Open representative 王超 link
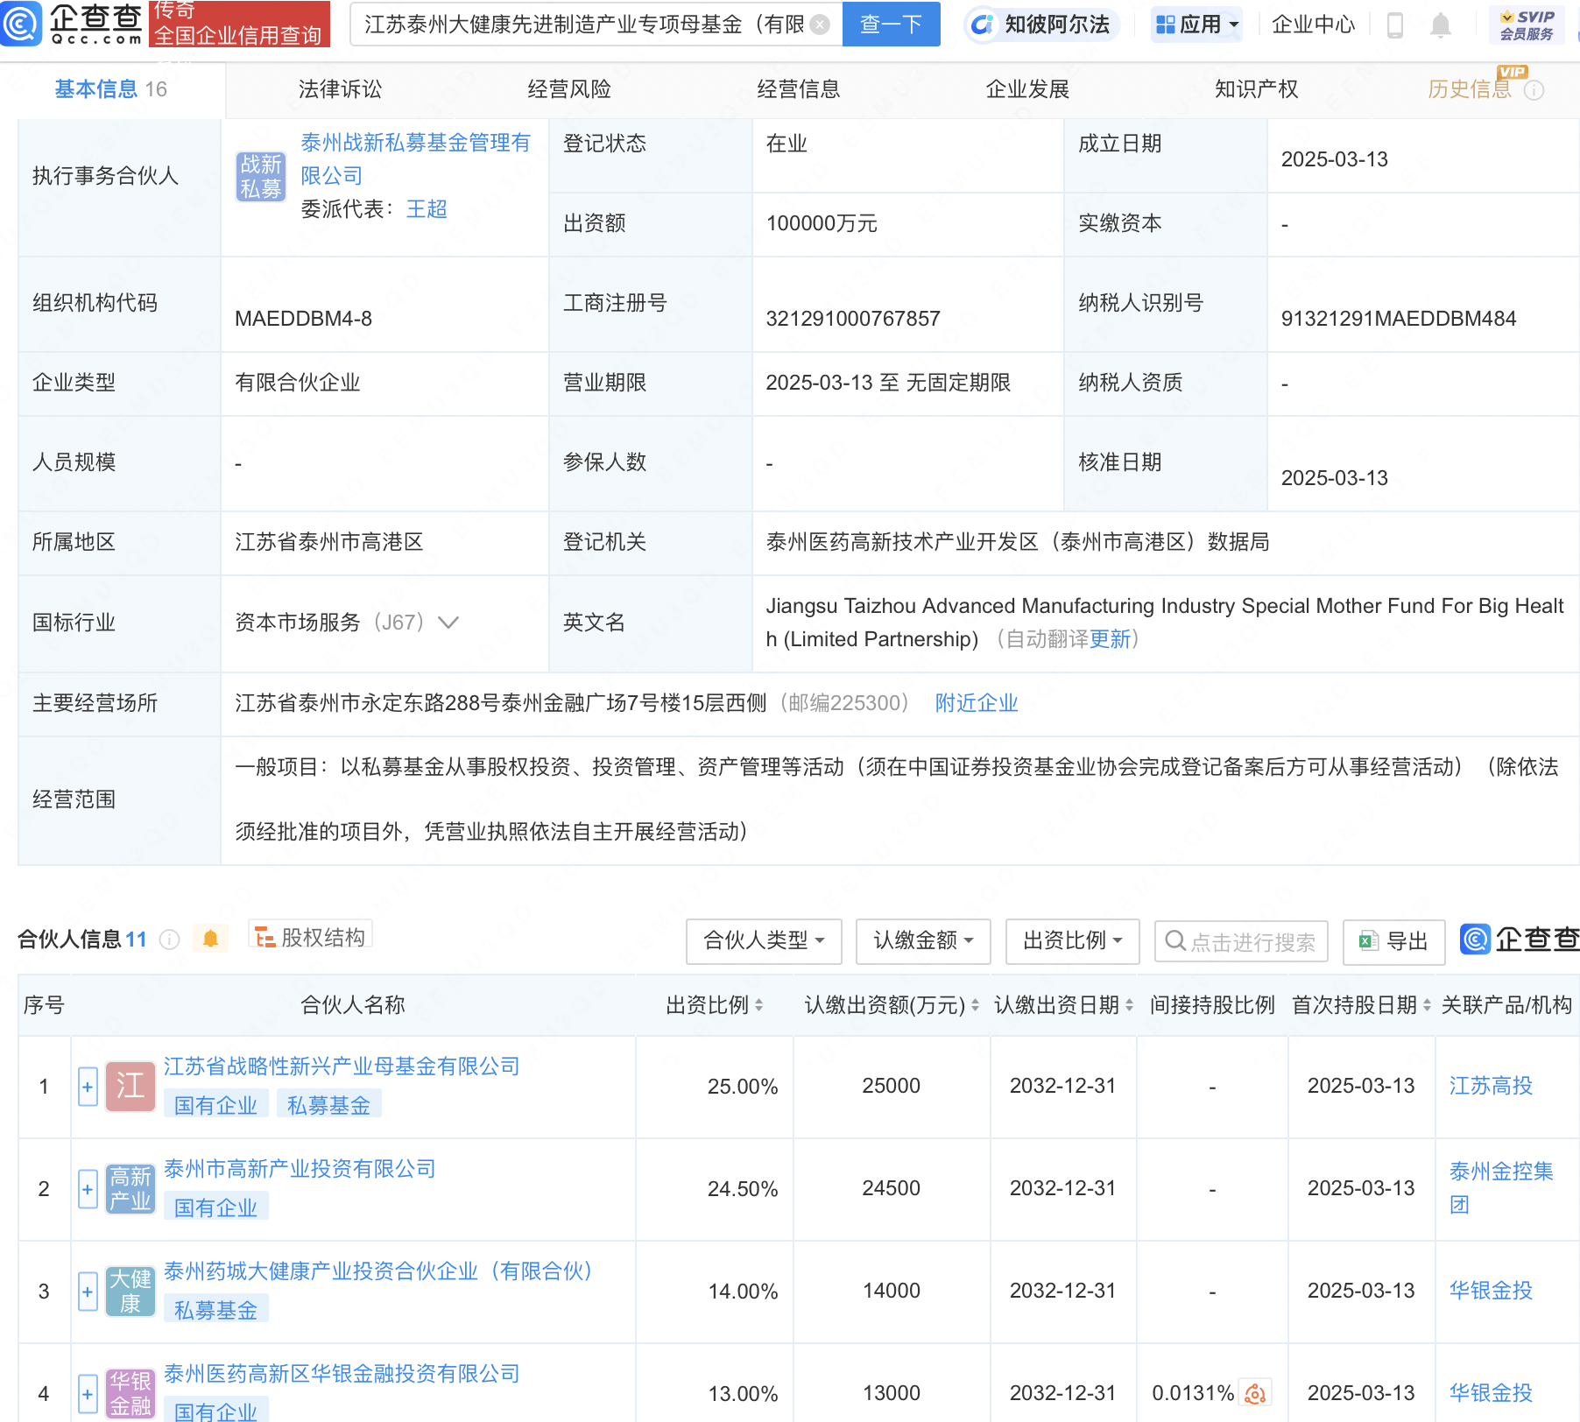Screen dimensions: 1580x1422 (x=427, y=209)
